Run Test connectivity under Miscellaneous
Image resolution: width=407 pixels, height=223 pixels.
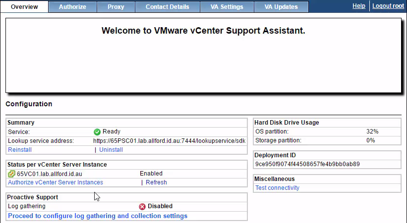tap(277, 188)
